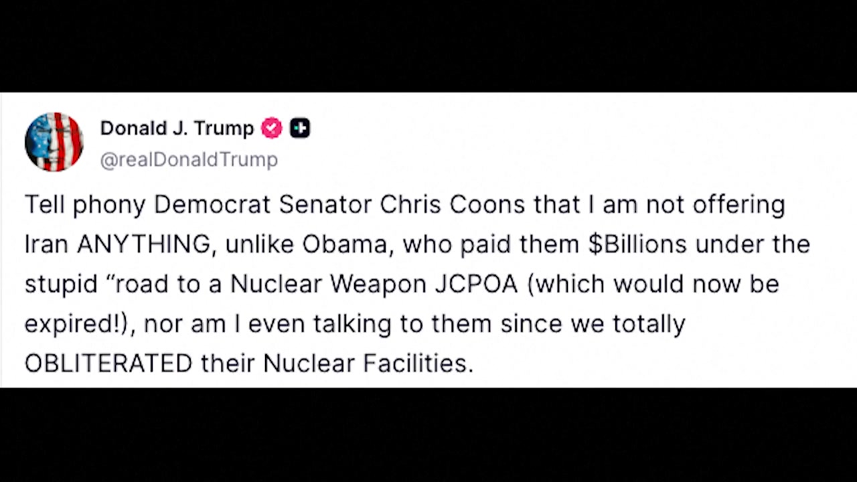Click the "Nuclear Facilities." ending text
857x482 pixels.
[x=368, y=363]
